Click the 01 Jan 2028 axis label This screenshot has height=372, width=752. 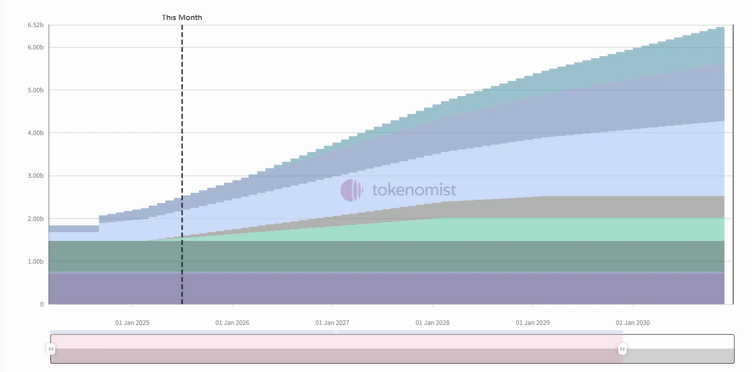click(432, 323)
